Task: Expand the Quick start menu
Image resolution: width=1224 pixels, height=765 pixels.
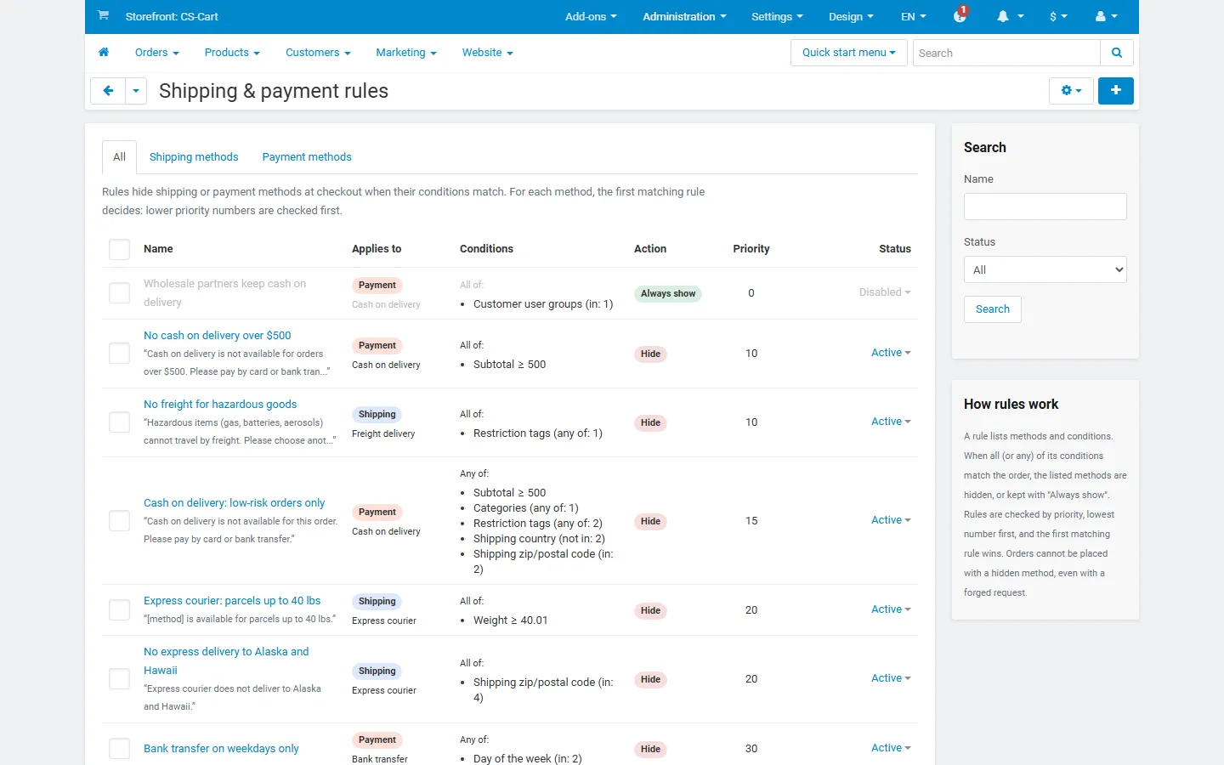Action: point(849,53)
